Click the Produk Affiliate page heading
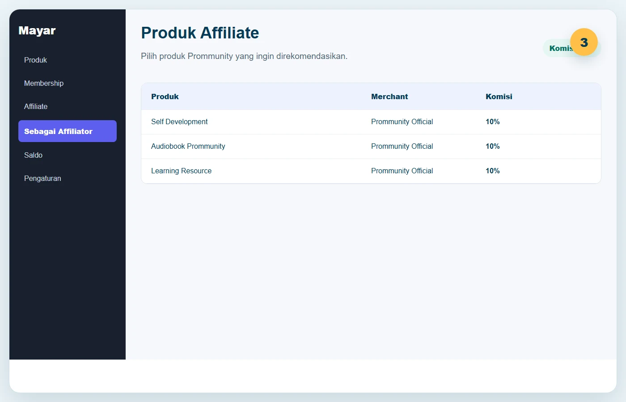Viewport: 626px width, 402px height. coord(200,33)
